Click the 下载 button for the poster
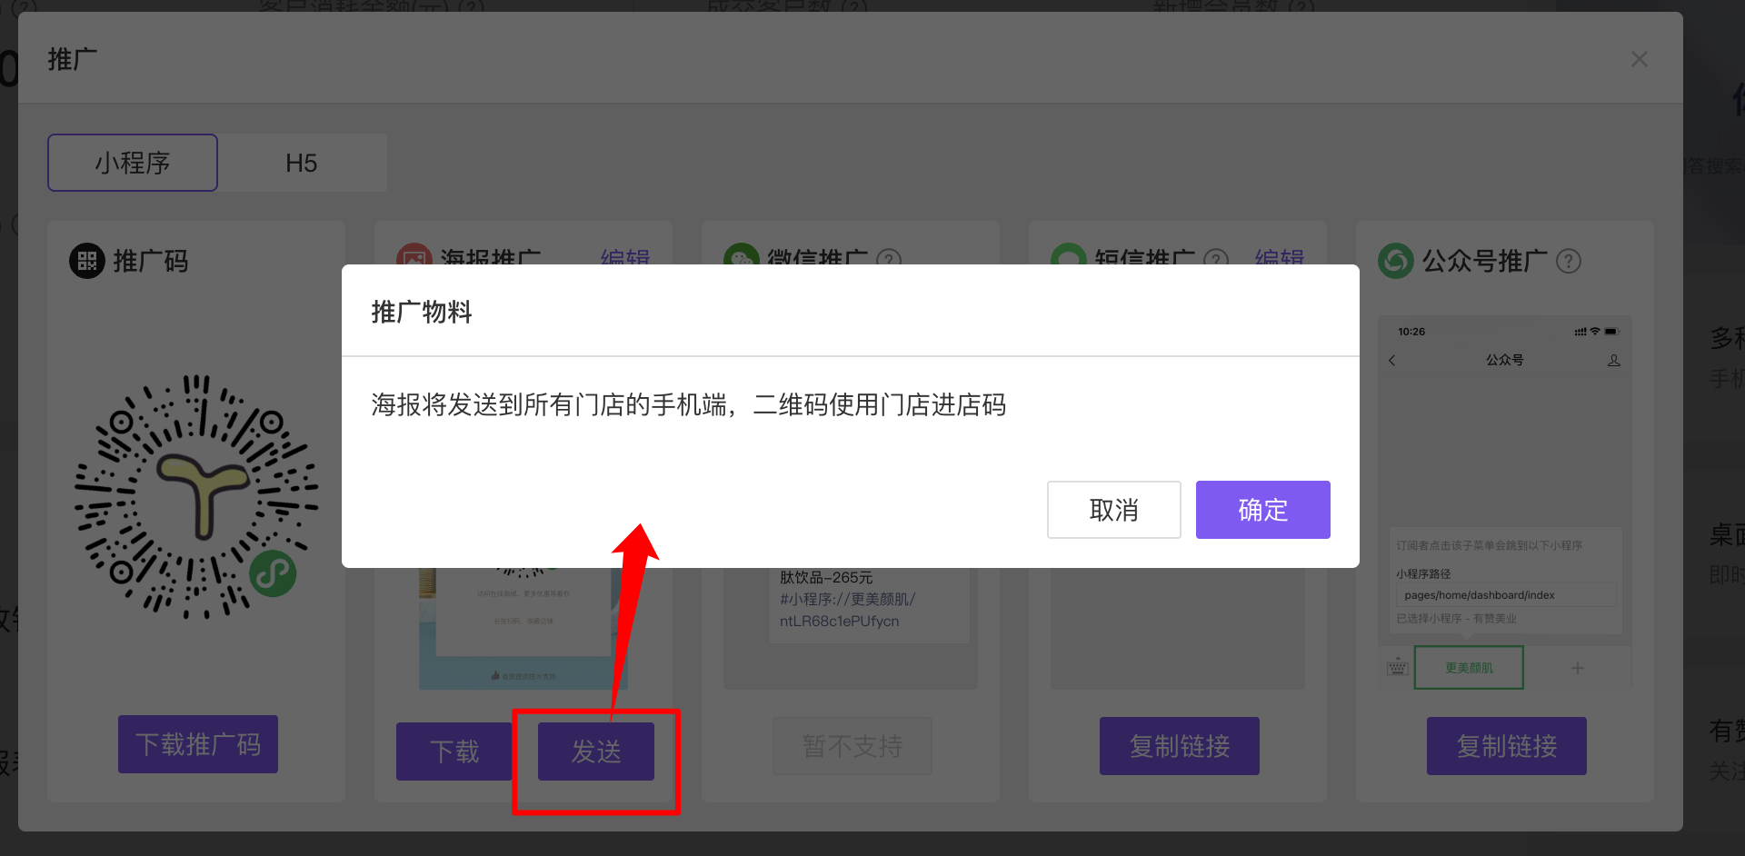Viewport: 1745px width, 856px height. pos(454,751)
